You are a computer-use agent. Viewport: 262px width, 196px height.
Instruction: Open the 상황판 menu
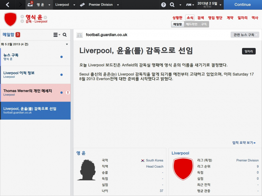(177, 18)
